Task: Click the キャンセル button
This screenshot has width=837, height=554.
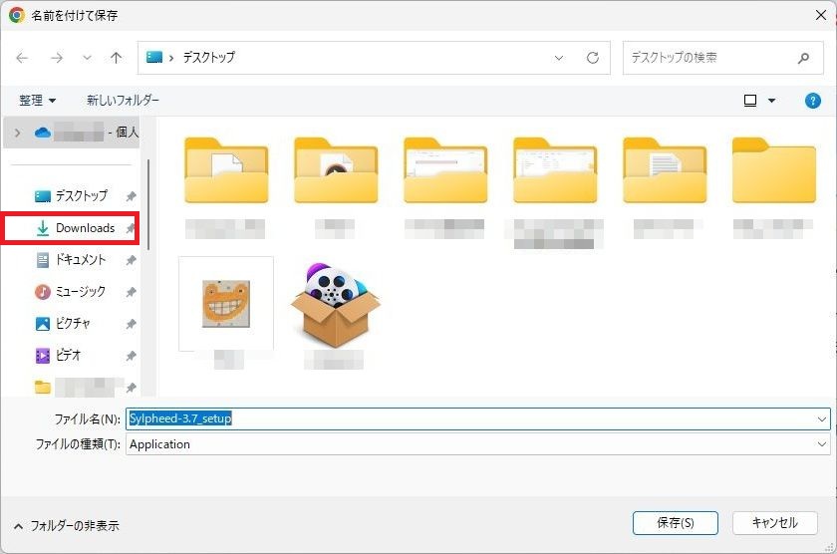Action: [x=774, y=522]
